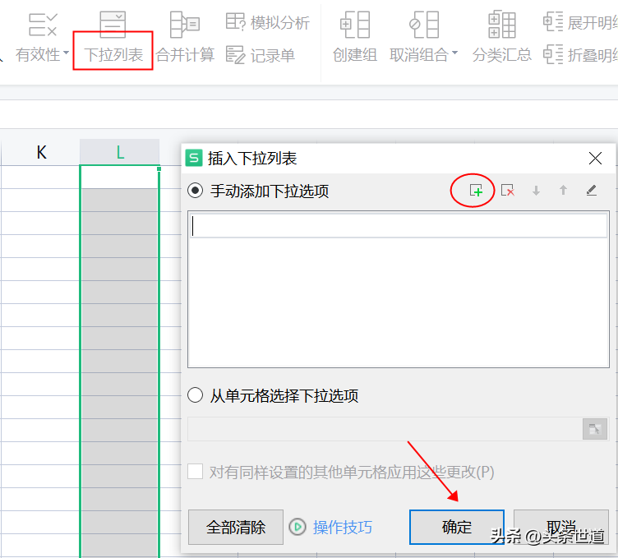Select 从单元格选择下拉选项 radio option
This screenshot has width=618, height=558.
coord(195,394)
